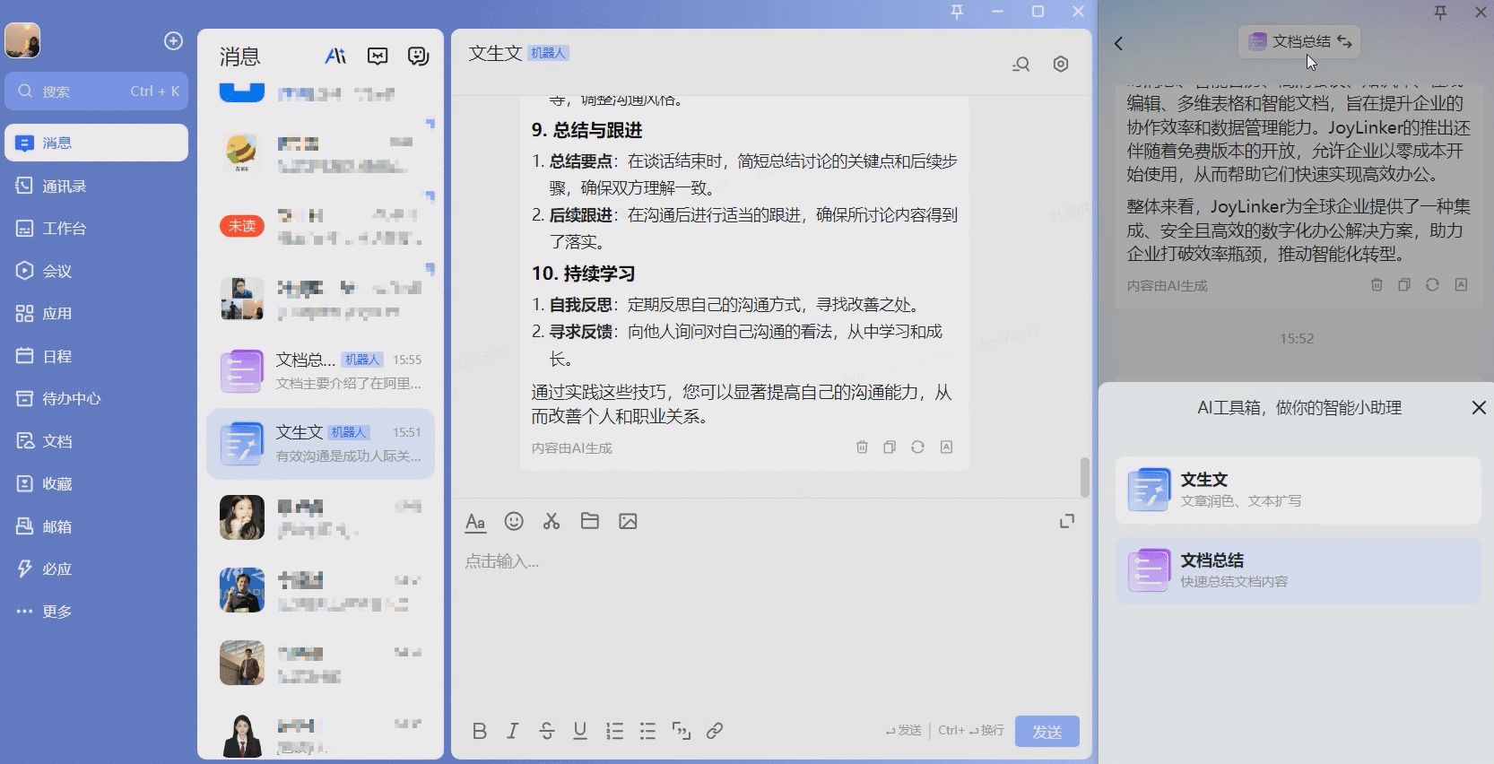1494x764 pixels.
Task: Click the scissors screenshot tool
Action: click(552, 521)
